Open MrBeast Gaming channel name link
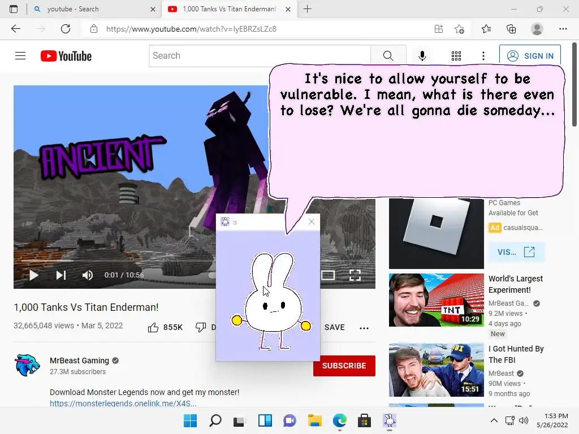Viewport: 579px width, 434px height. 79,361
